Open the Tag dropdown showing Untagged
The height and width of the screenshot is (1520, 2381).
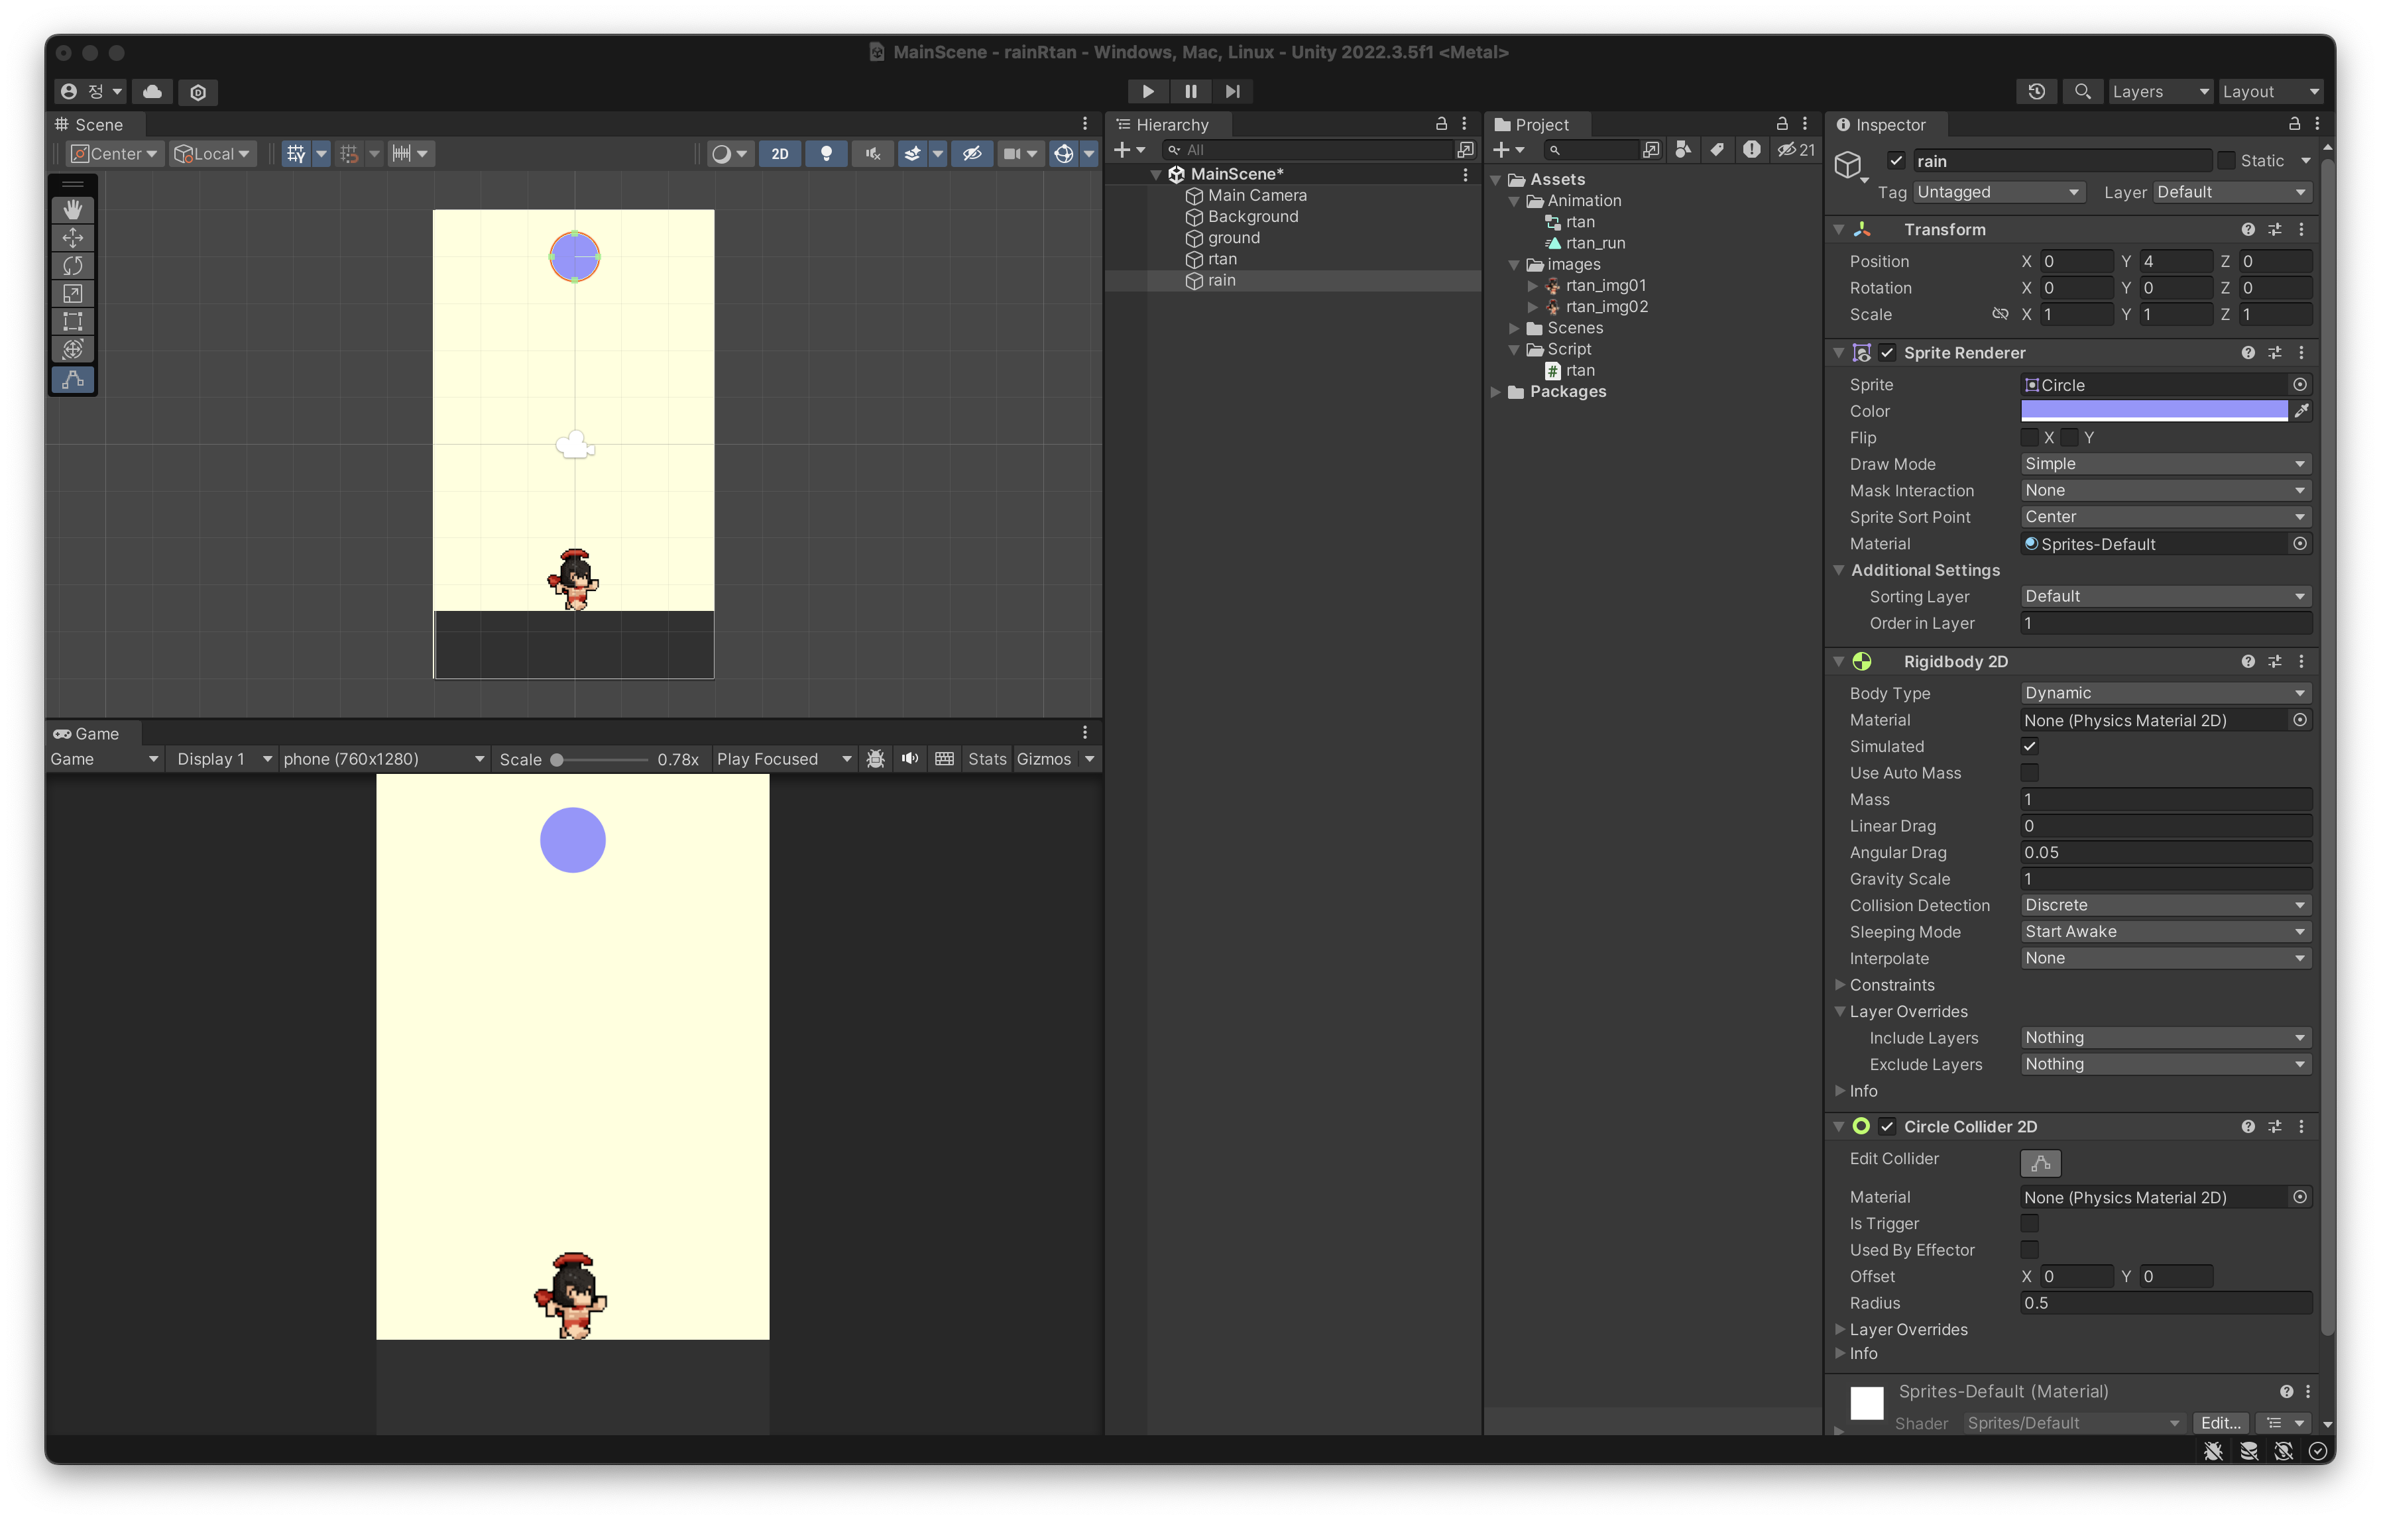point(1999,191)
